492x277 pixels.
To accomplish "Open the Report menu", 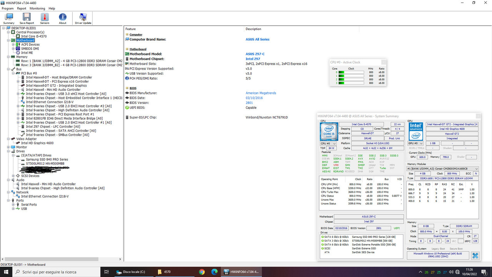I will pyautogui.click(x=22, y=8).
